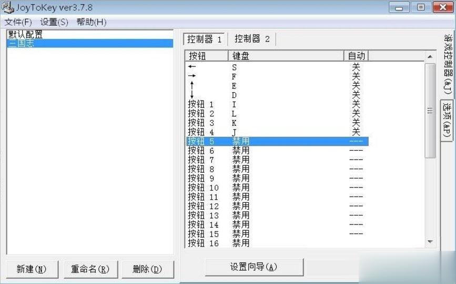Click the 键盘 column header

[286, 56]
